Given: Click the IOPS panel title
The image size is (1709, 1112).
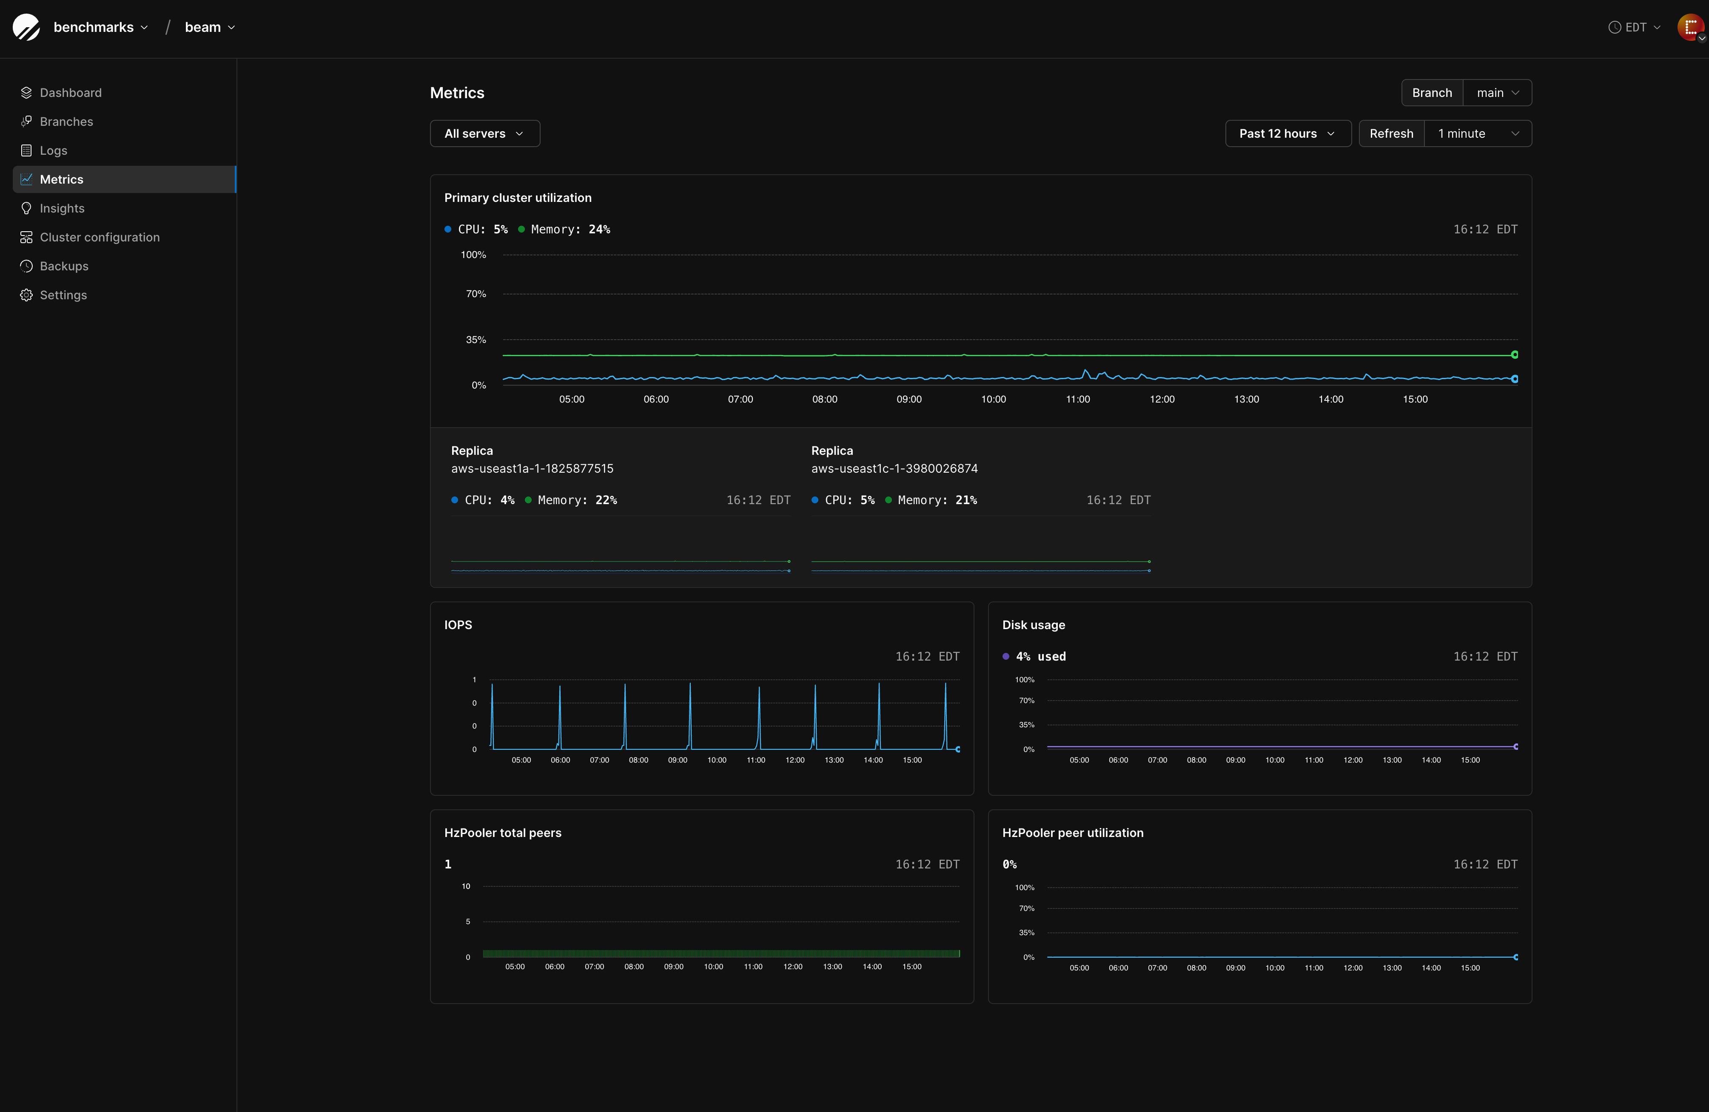Looking at the screenshot, I should 458,625.
